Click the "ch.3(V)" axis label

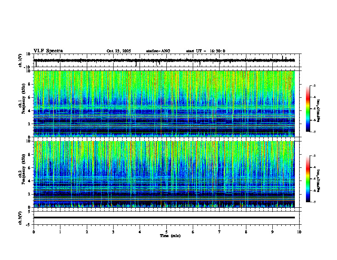coord(20,218)
